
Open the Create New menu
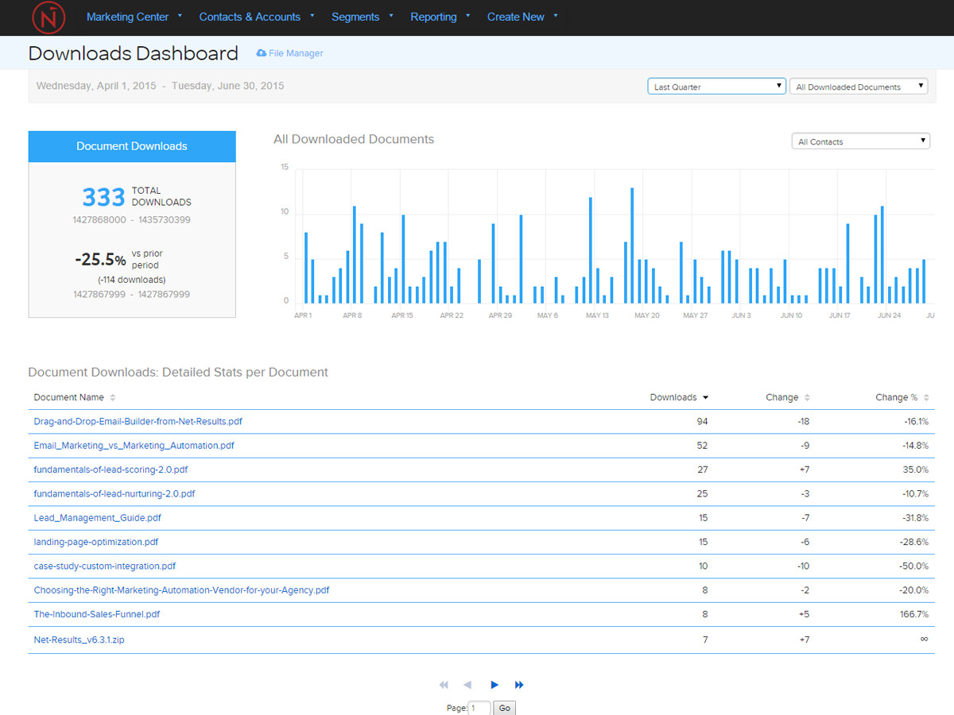(x=522, y=17)
